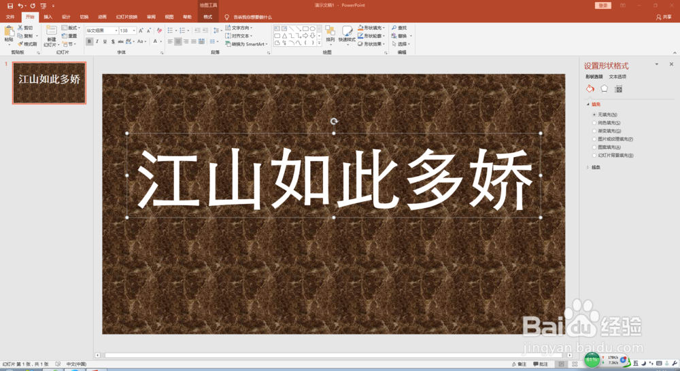
Task: Click the Save icon in quick access toolbar
Action: [10, 5]
